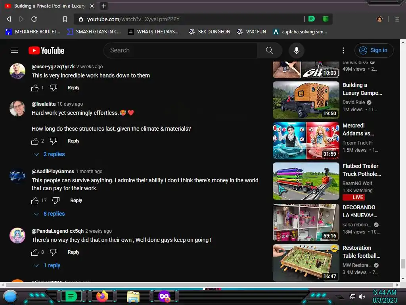Open @user-yg7zq1yr7k channel link
Image resolution: width=406 pixels, height=305 pixels.
click(x=53, y=67)
